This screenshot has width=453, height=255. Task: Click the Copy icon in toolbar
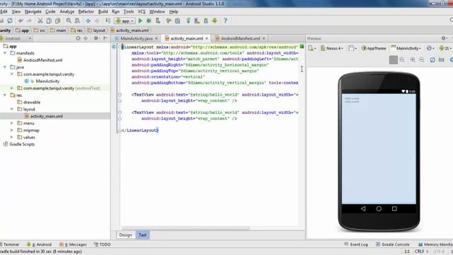[49, 21]
